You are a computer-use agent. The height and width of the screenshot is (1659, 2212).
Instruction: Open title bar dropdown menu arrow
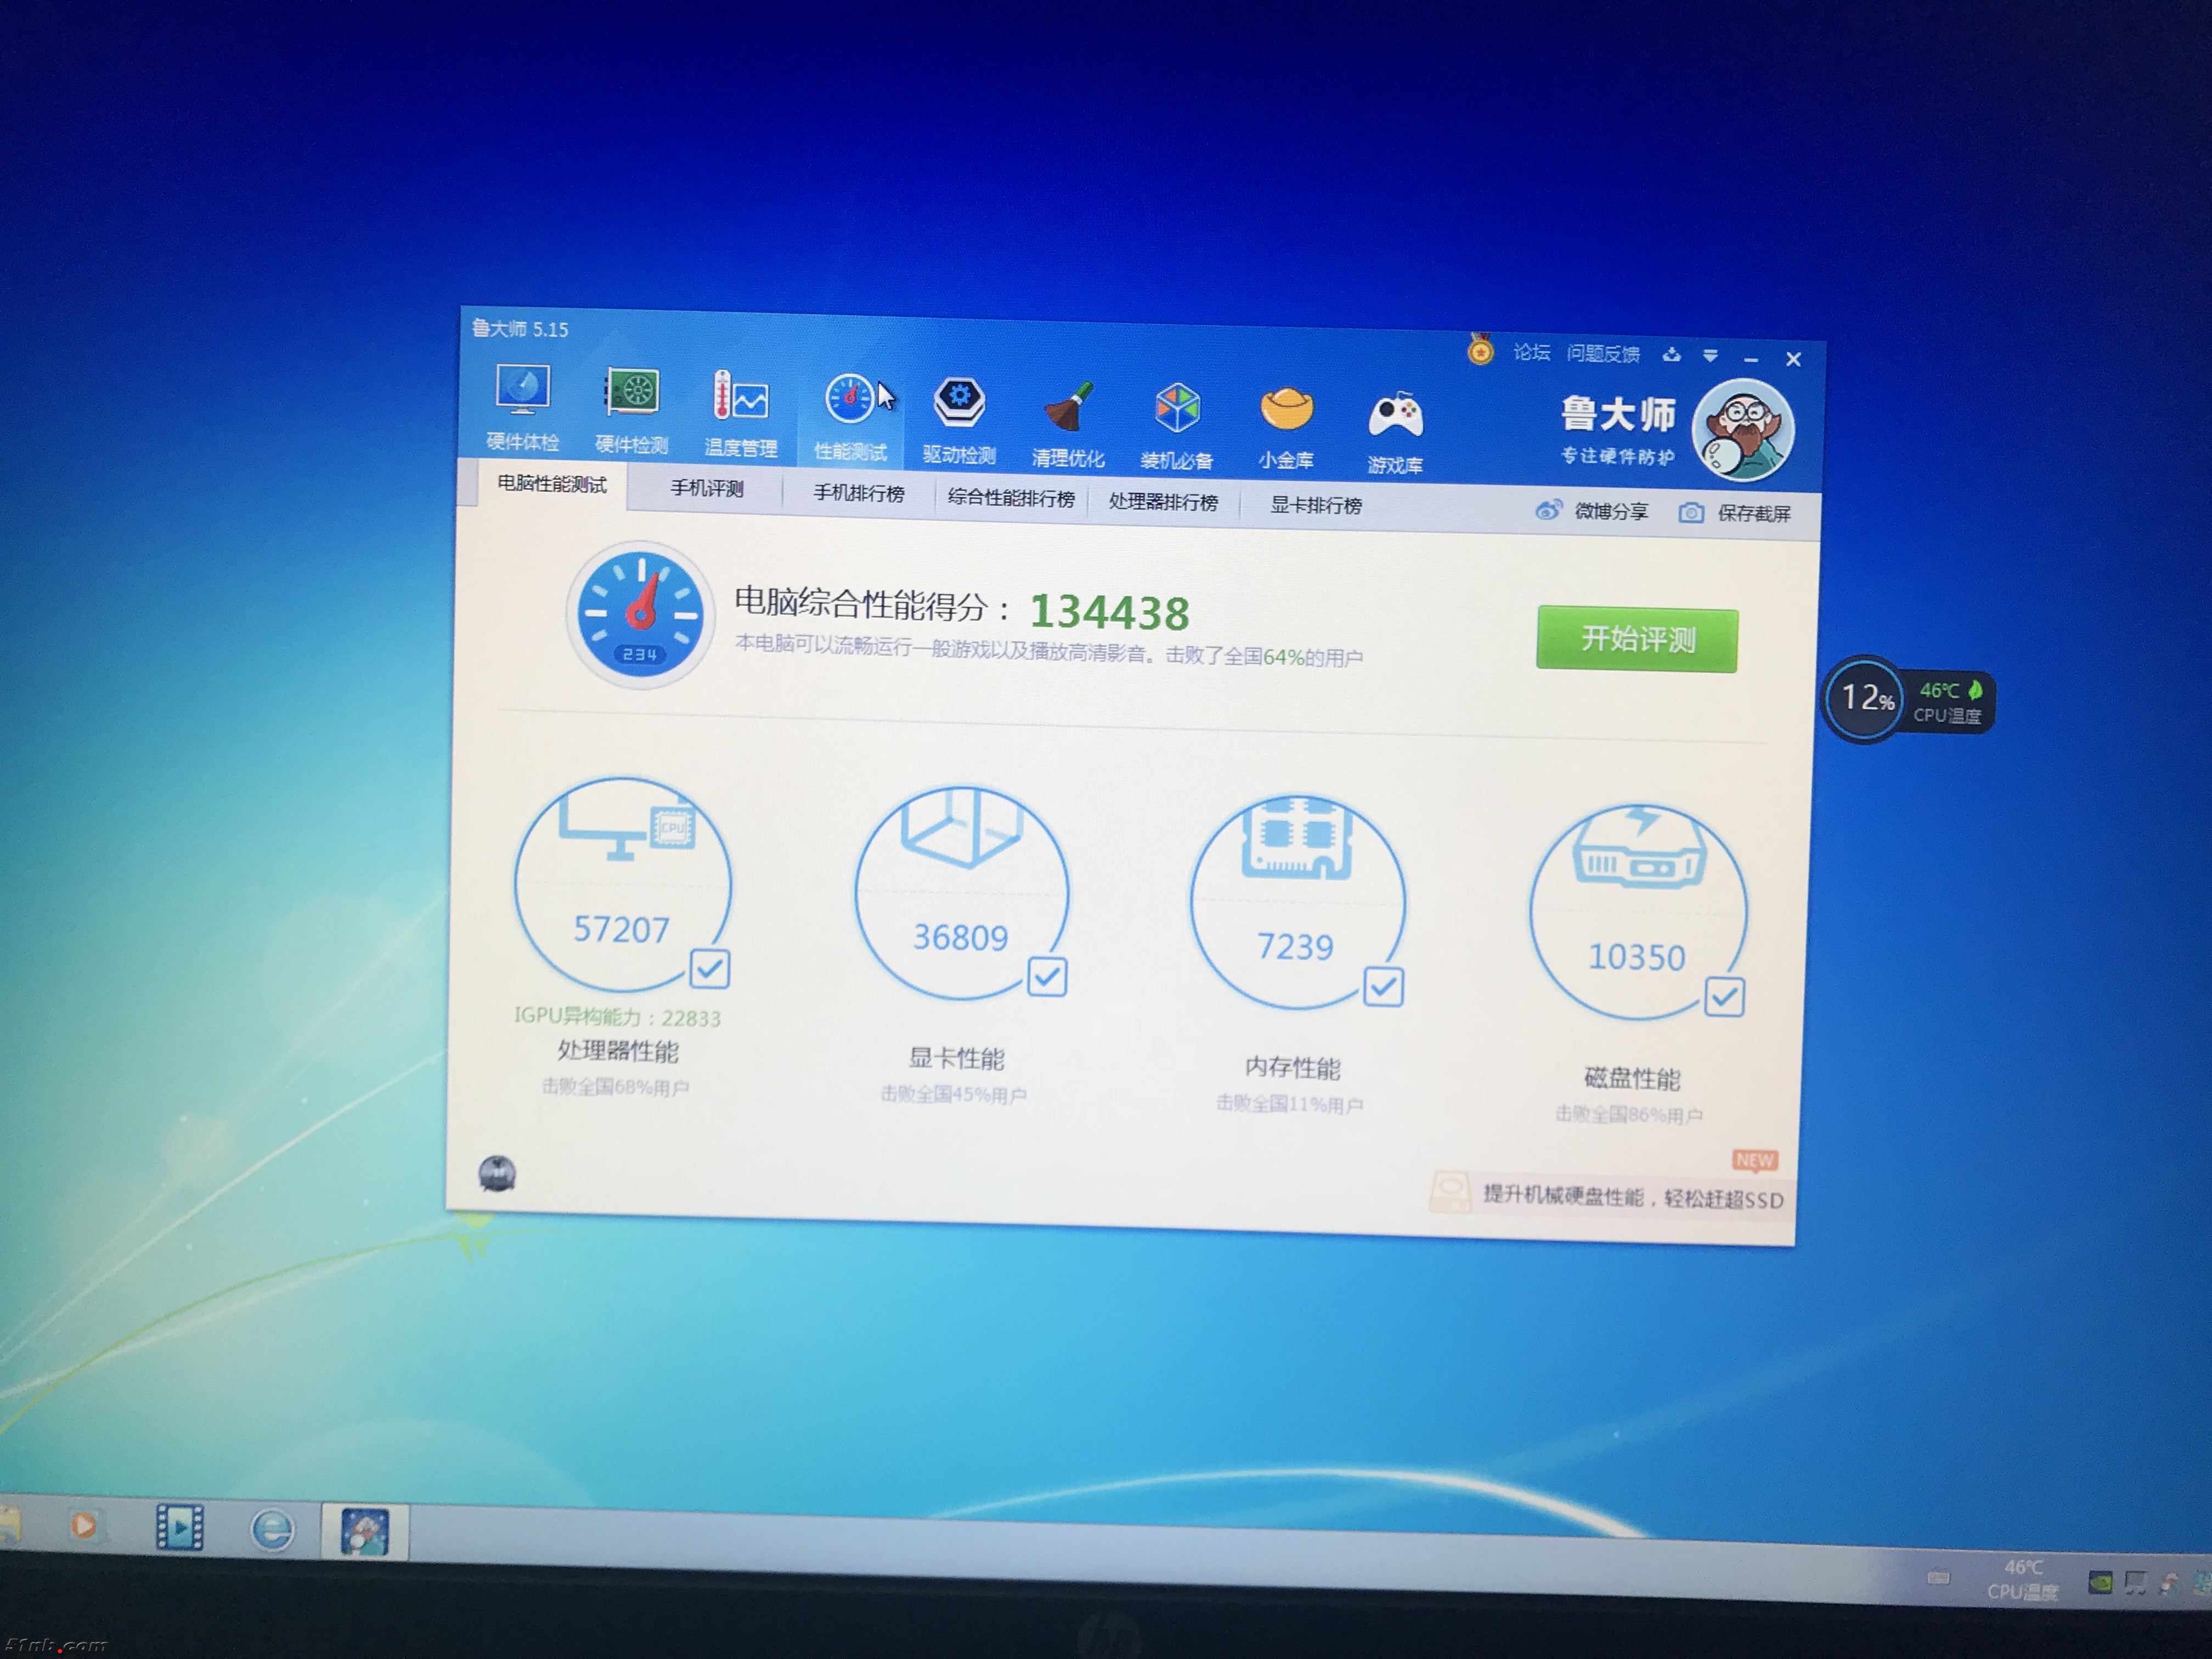(x=1710, y=356)
